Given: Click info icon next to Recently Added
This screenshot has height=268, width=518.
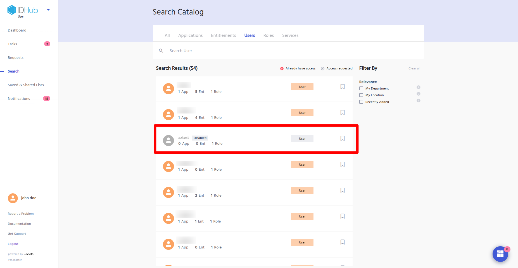Looking at the screenshot, I should click(x=418, y=101).
